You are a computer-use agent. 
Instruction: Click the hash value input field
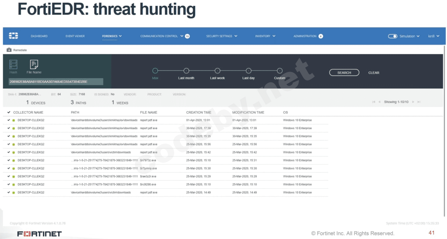(56, 82)
